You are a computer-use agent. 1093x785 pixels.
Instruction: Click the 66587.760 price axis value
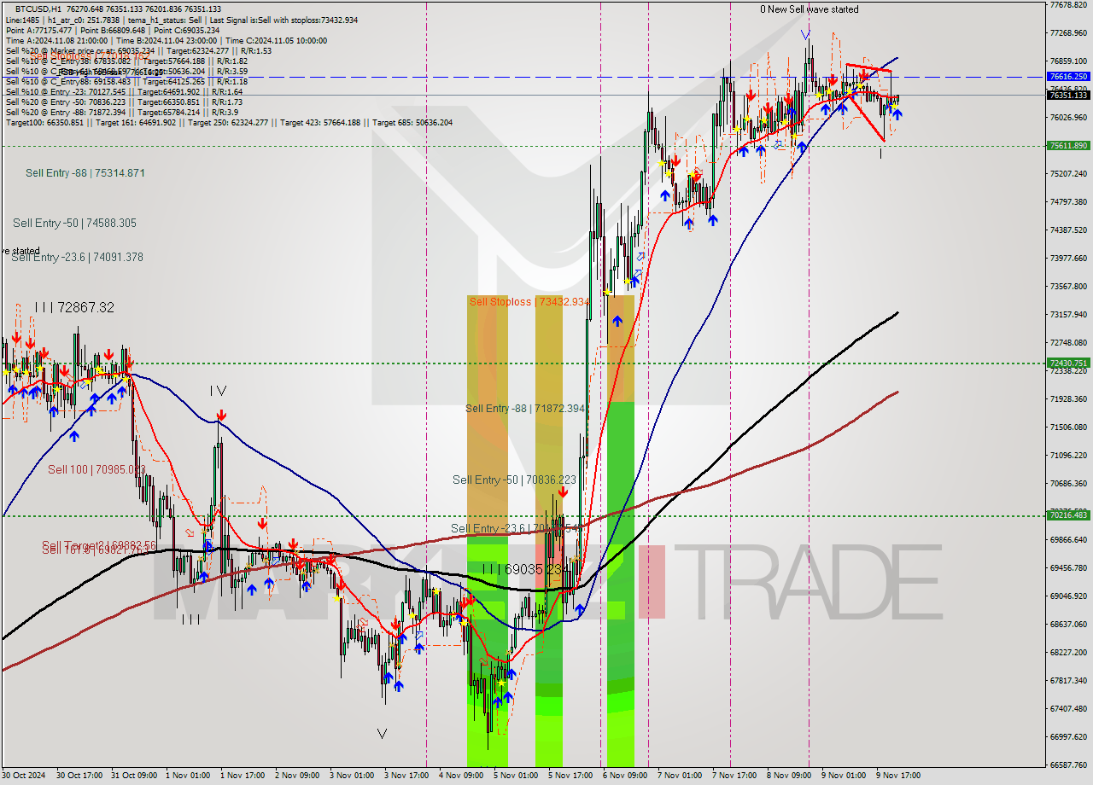tap(1068, 765)
